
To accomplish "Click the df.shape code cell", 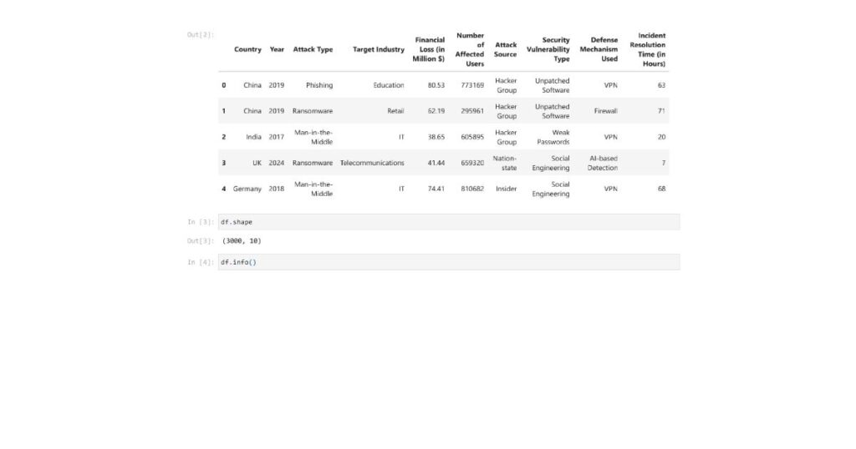I will pyautogui.click(x=449, y=222).
